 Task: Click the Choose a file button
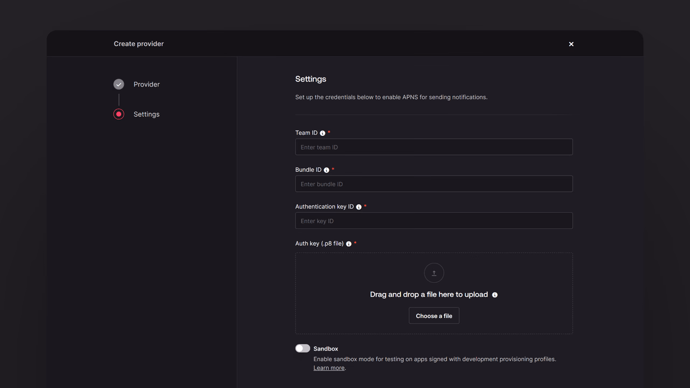[434, 316]
